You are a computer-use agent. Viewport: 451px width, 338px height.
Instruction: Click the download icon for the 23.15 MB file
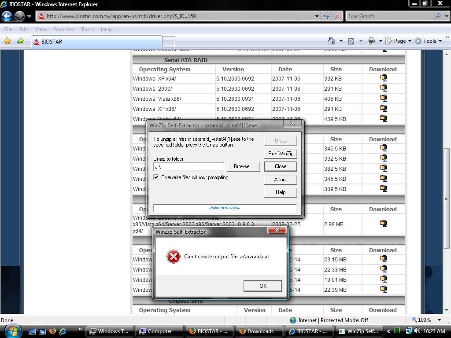click(x=383, y=259)
